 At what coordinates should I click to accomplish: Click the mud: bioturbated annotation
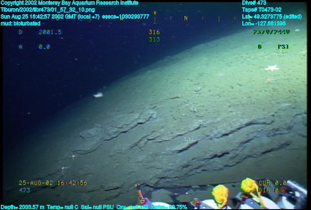20,23
